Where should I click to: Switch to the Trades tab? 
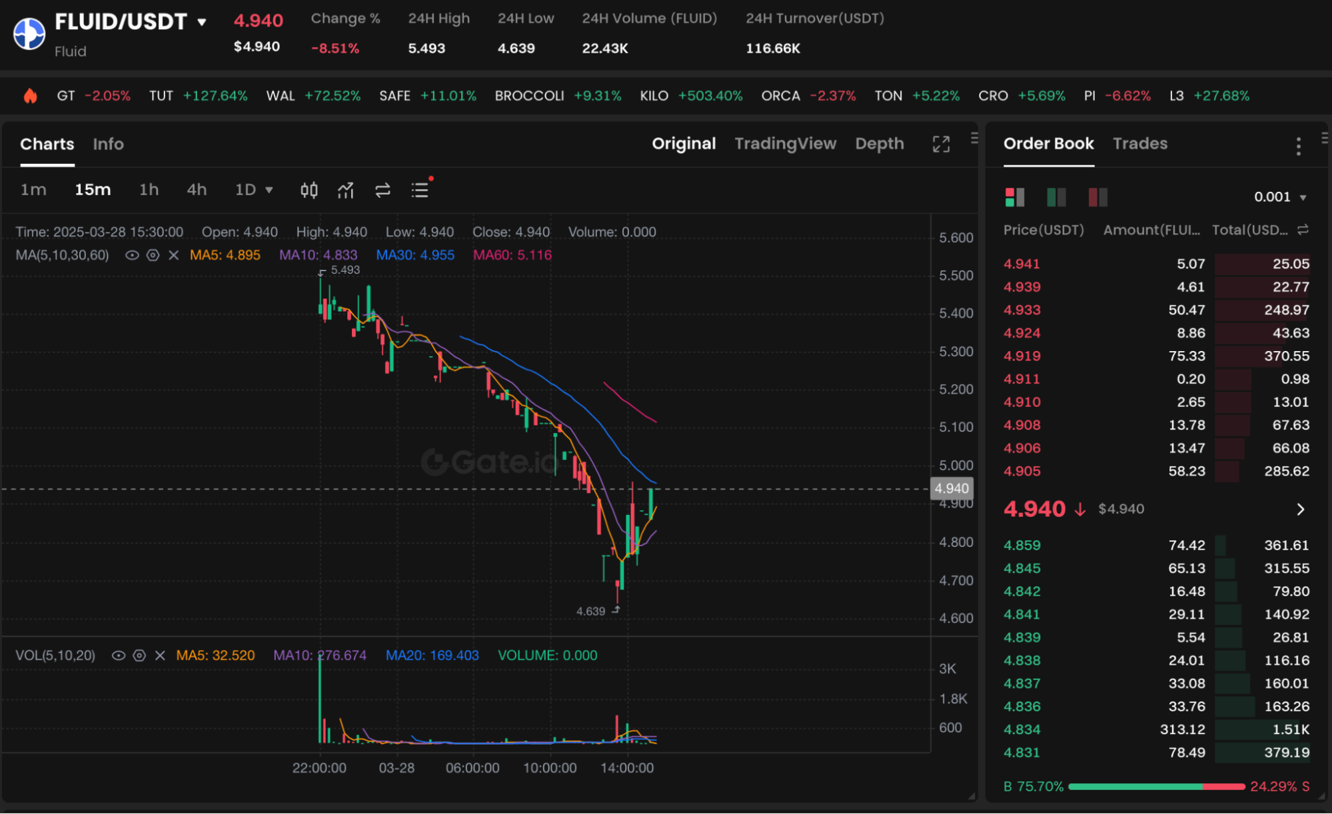click(1139, 143)
